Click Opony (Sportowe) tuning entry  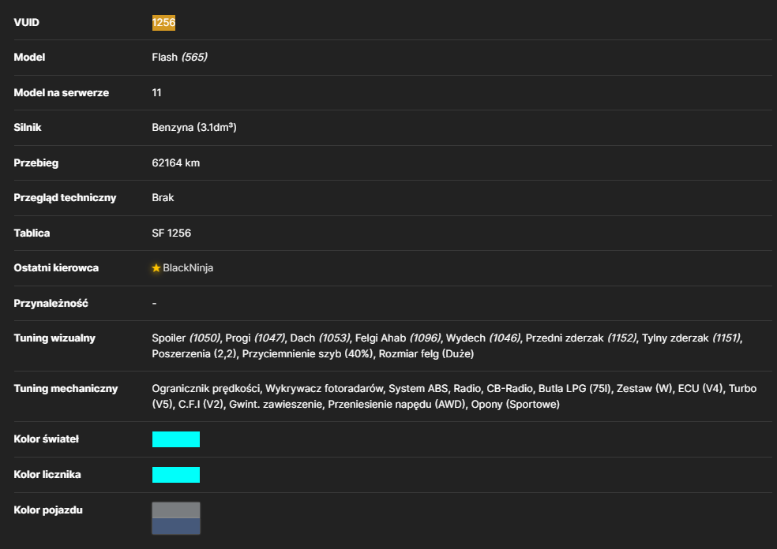click(x=516, y=405)
